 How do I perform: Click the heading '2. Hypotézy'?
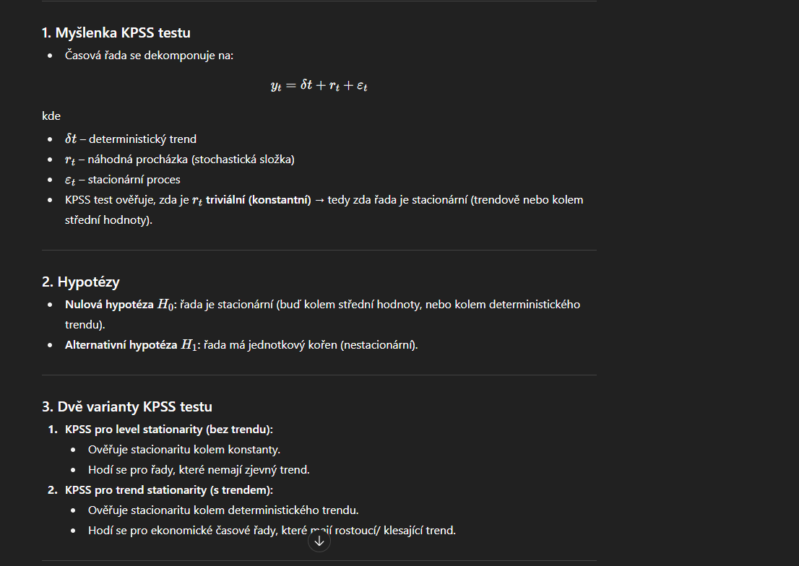click(x=80, y=282)
